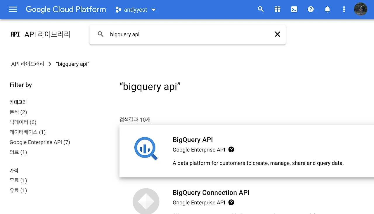Filter by 빅데이터 (6) category

(x=23, y=122)
